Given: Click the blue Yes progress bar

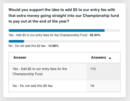Looking at the screenshot, I should tap(57, 31).
